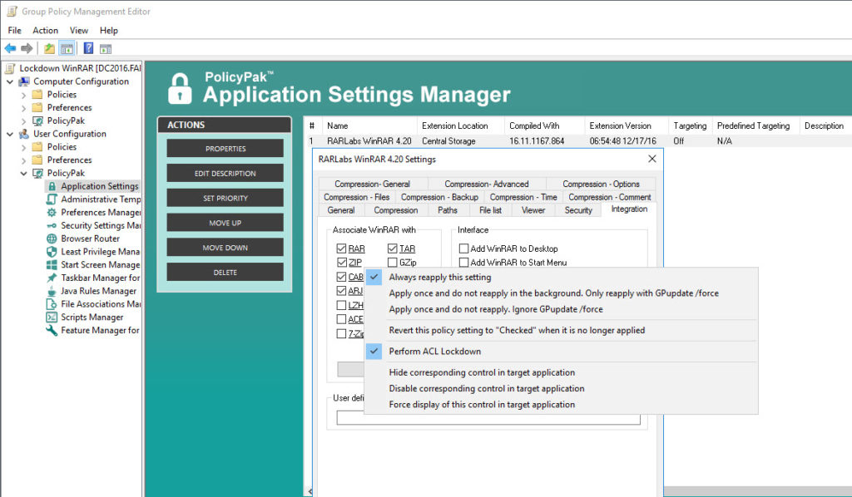The image size is (852, 497).
Task: Uncheck the TAR association checkbox
Action: 393,248
